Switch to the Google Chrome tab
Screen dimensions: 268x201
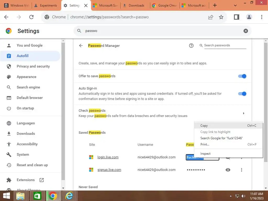pyautogui.click(x=165, y=5)
